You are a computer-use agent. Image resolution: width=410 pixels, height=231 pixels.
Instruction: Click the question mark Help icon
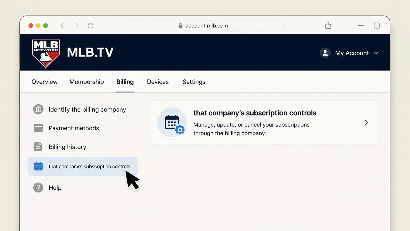point(38,187)
